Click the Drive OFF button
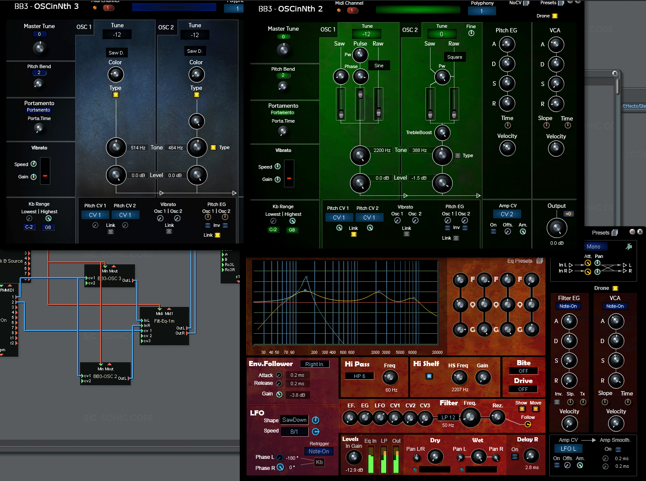The width and height of the screenshot is (646, 481). pyautogui.click(x=523, y=389)
